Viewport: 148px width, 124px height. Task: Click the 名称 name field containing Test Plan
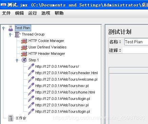tap(136, 42)
